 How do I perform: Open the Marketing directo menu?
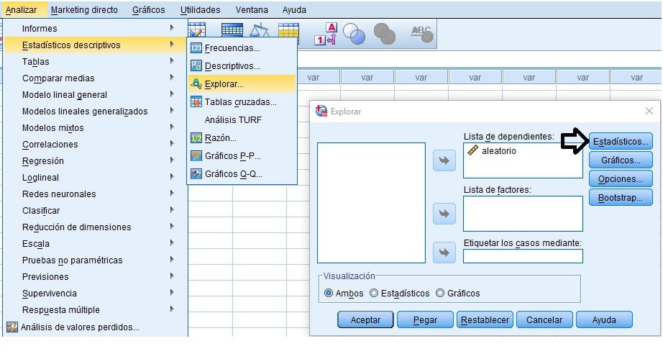pos(84,10)
